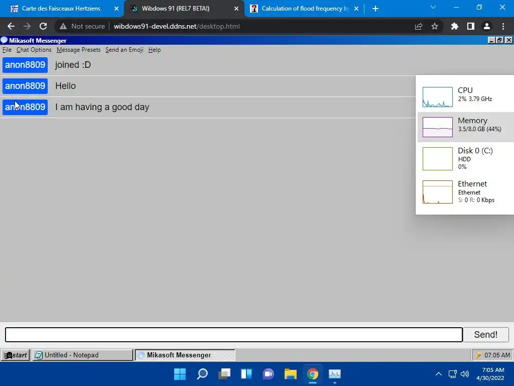The height and width of the screenshot is (386, 514).
Task: Select the Ethernet performance entry
Action: (466, 191)
